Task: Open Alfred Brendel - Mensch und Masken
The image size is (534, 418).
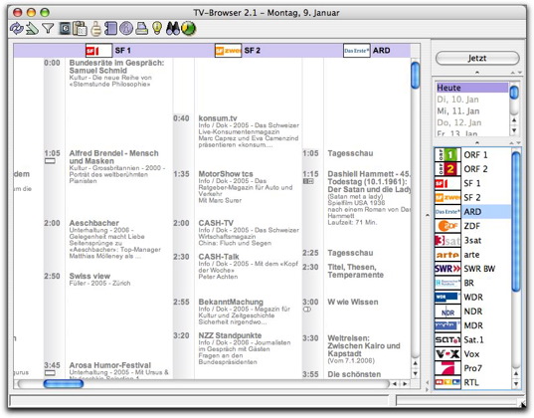Action: coord(116,167)
